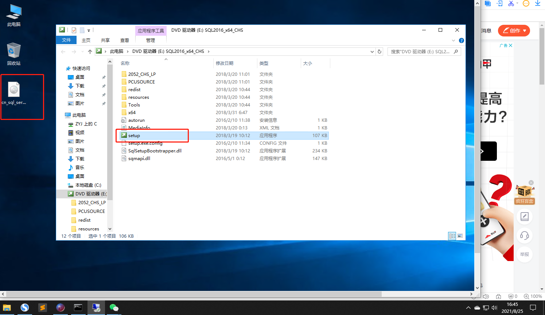Open 消息 link in the browser page
Viewport: 545px width, 315px height.
(x=486, y=31)
